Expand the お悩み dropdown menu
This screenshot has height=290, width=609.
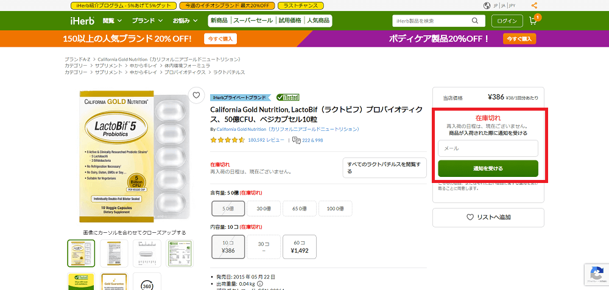(x=185, y=21)
